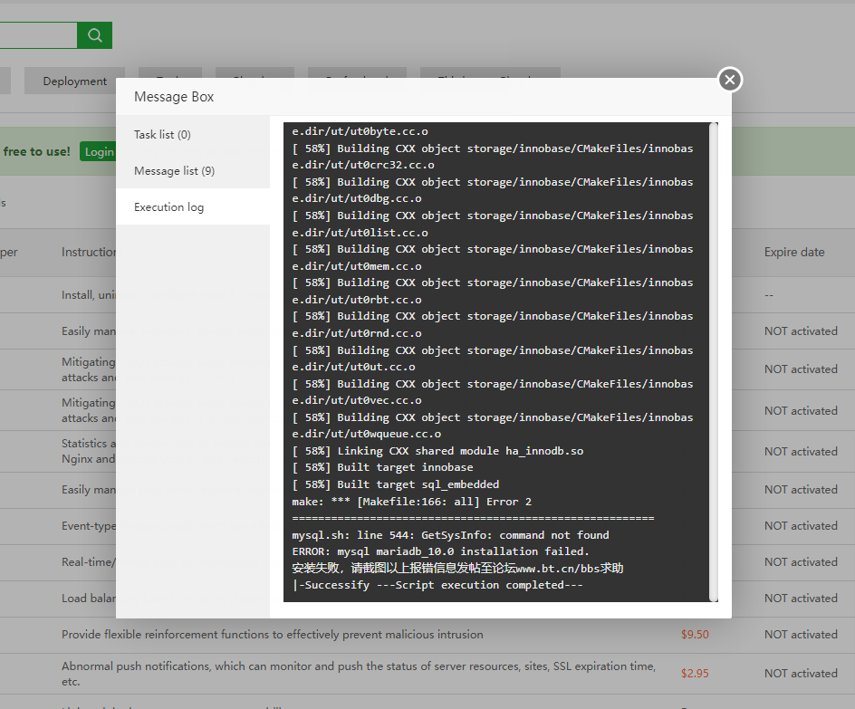Click the reinforcement functions plugin description
Screen dimensions: 855x709
272,634
